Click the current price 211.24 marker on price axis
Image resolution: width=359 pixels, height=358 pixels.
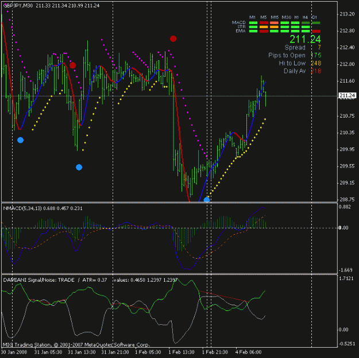348,95
